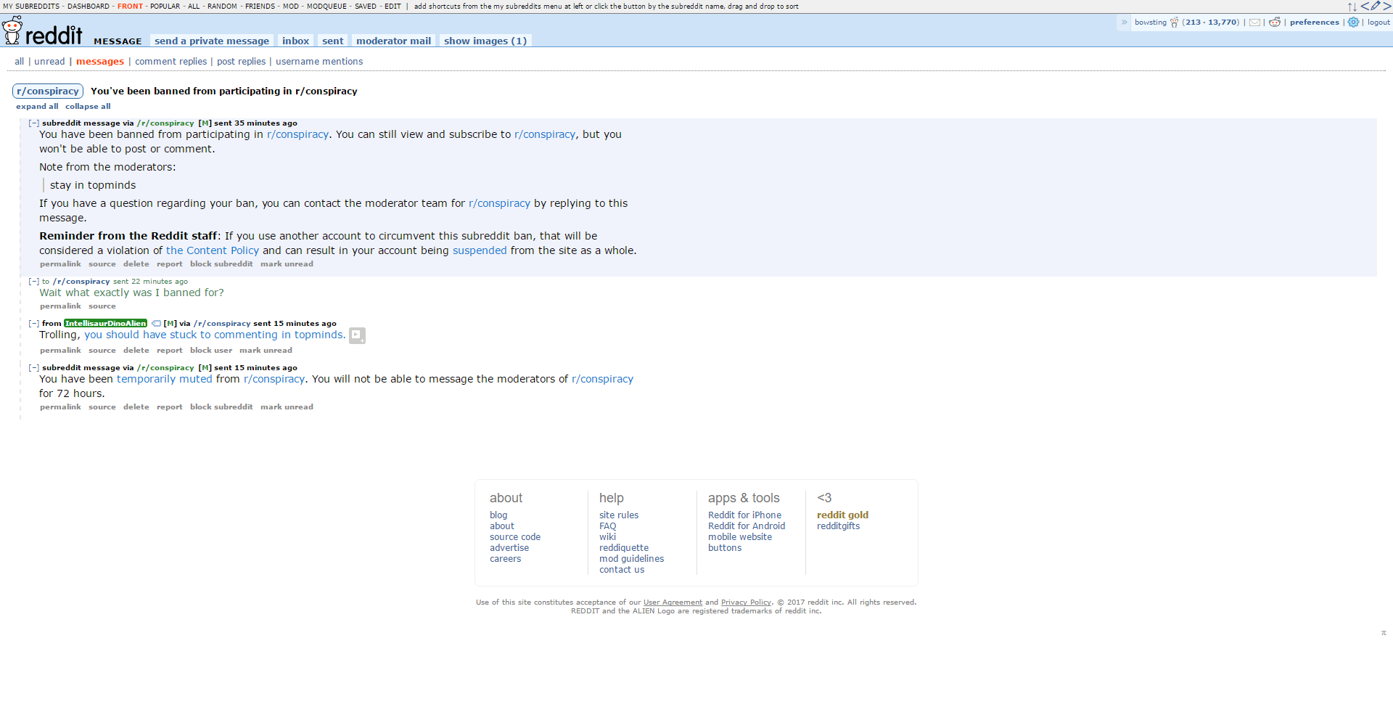
Task: Click the right angle bracket icon
Action: (1387, 6)
